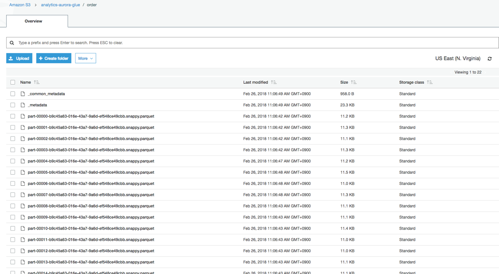Open part-00000 snappy.parquet file
Screen dimensions: 499x274
91,116
